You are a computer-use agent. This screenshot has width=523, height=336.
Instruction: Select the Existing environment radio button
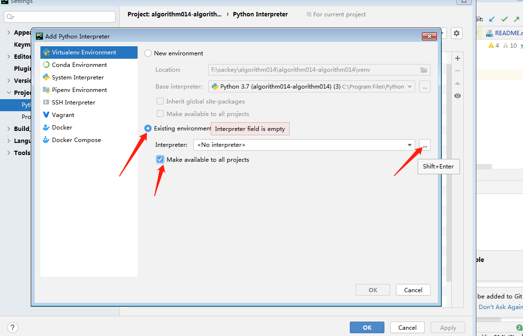(148, 128)
